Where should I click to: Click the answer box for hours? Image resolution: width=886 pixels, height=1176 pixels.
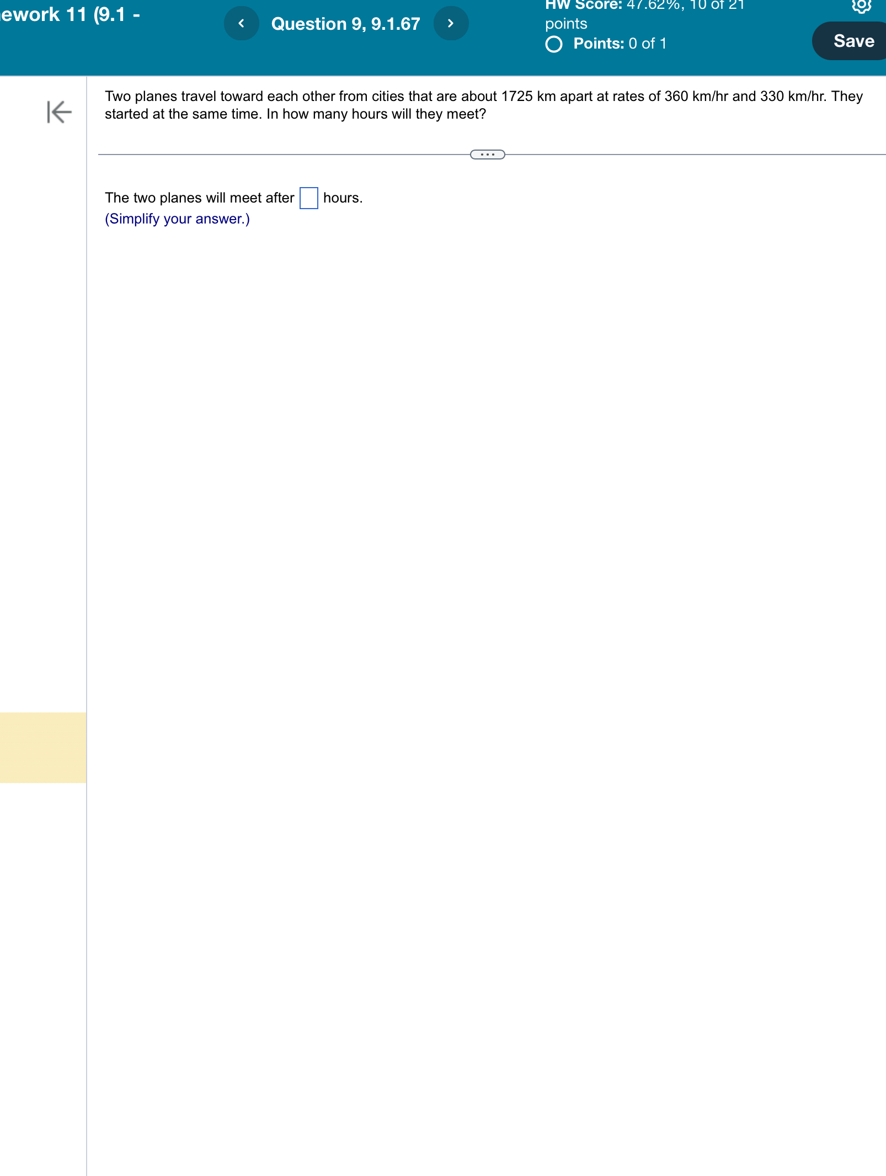click(309, 199)
